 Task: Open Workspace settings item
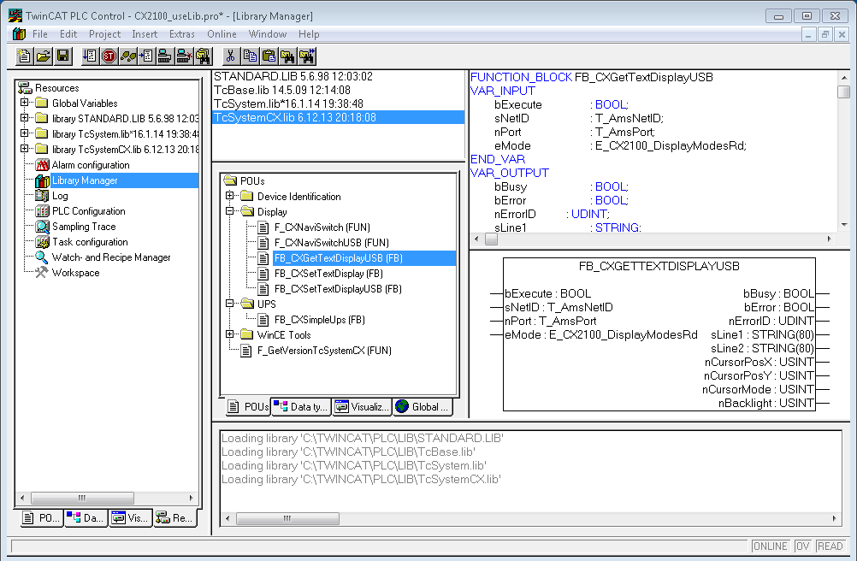[75, 273]
